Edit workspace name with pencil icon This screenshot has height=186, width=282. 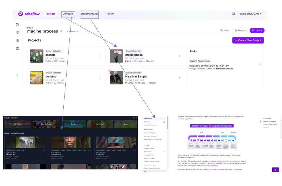pyautogui.click(x=61, y=31)
